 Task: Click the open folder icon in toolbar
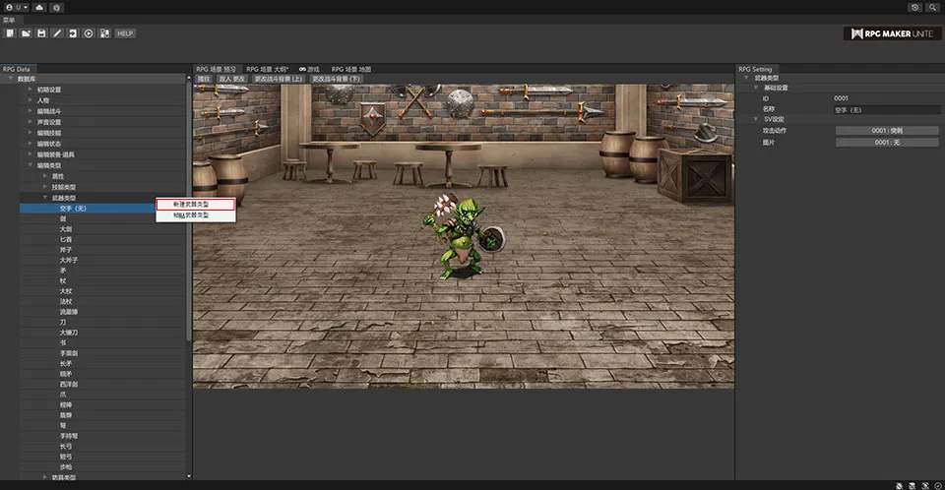(26, 33)
